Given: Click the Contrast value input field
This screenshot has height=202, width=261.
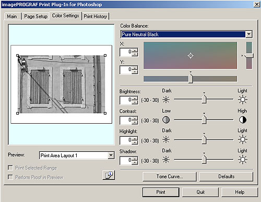Looking at the screenshot, I should coord(126,120).
